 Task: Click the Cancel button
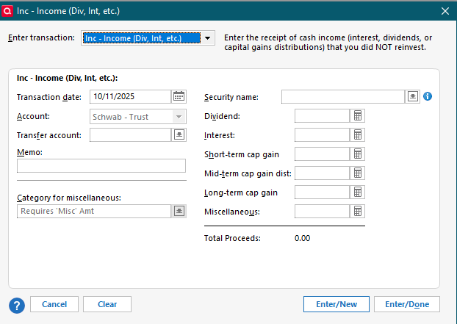54,304
